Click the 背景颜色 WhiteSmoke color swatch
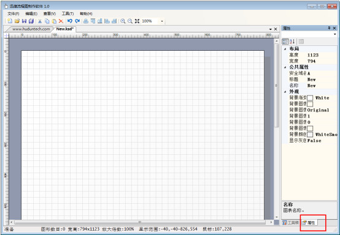This screenshot has width=340, height=235. click(x=310, y=135)
